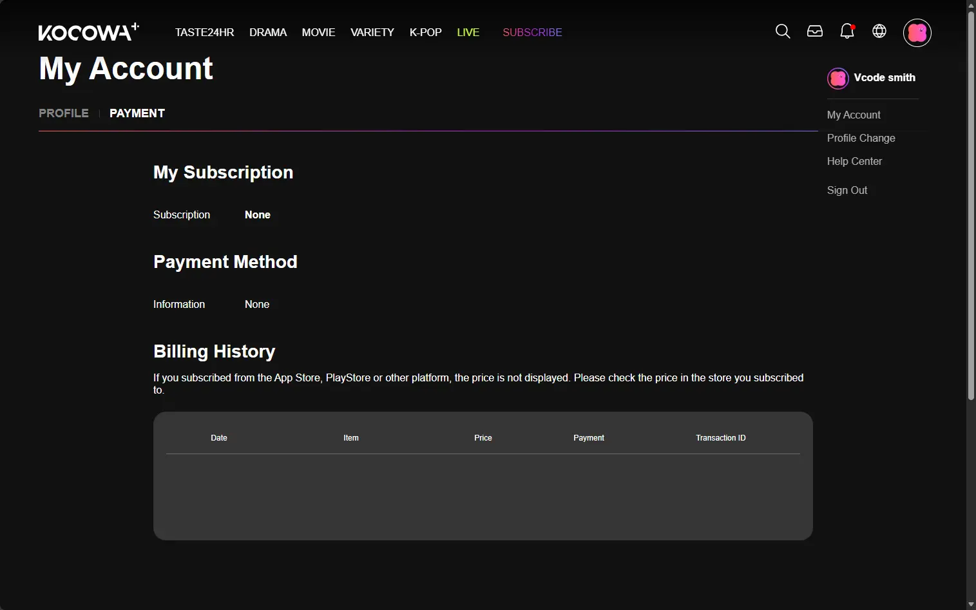Open the K-POP menu item
The image size is (976, 610).
click(426, 32)
